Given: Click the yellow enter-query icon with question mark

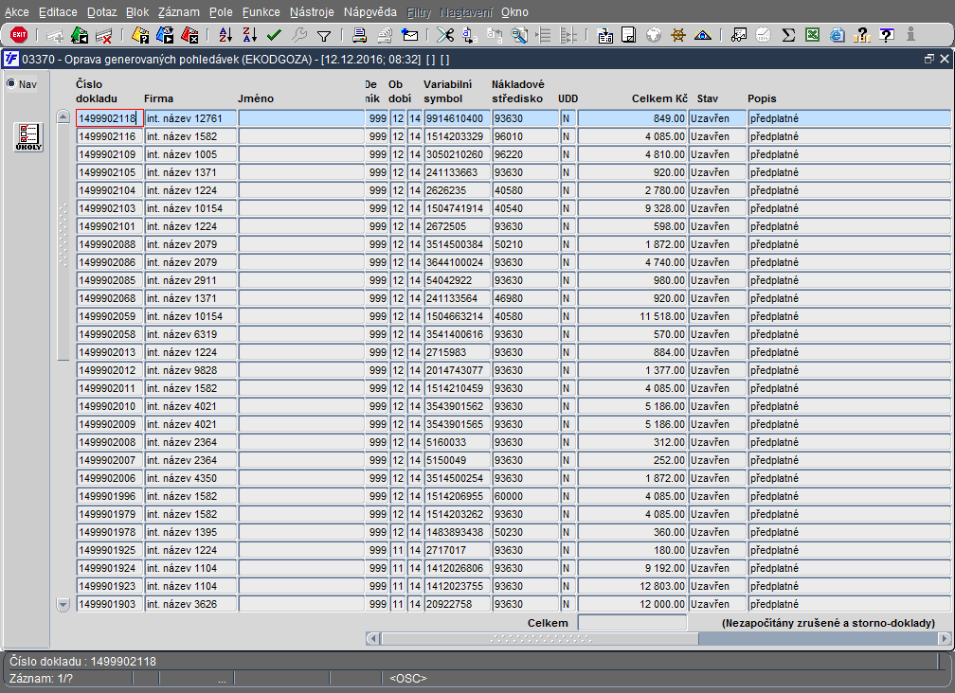Looking at the screenshot, I should coord(140,35).
